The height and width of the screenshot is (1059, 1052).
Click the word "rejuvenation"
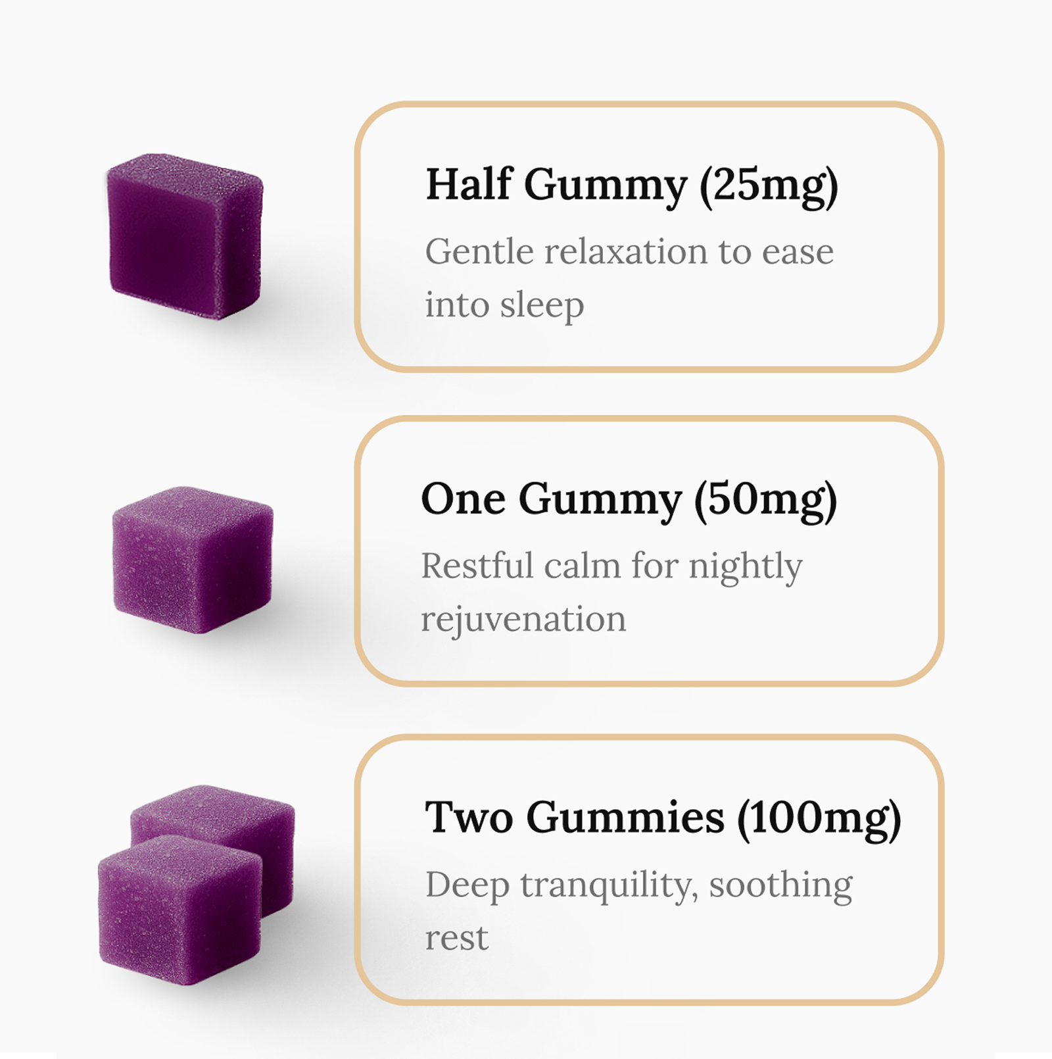click(523, 620)
